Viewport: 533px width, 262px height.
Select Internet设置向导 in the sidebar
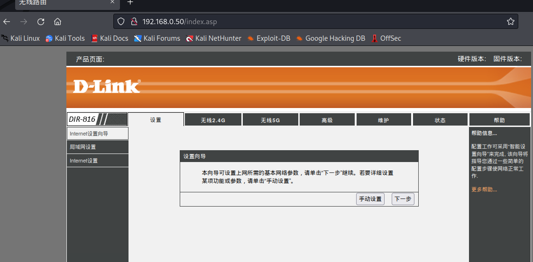[98, 134]
